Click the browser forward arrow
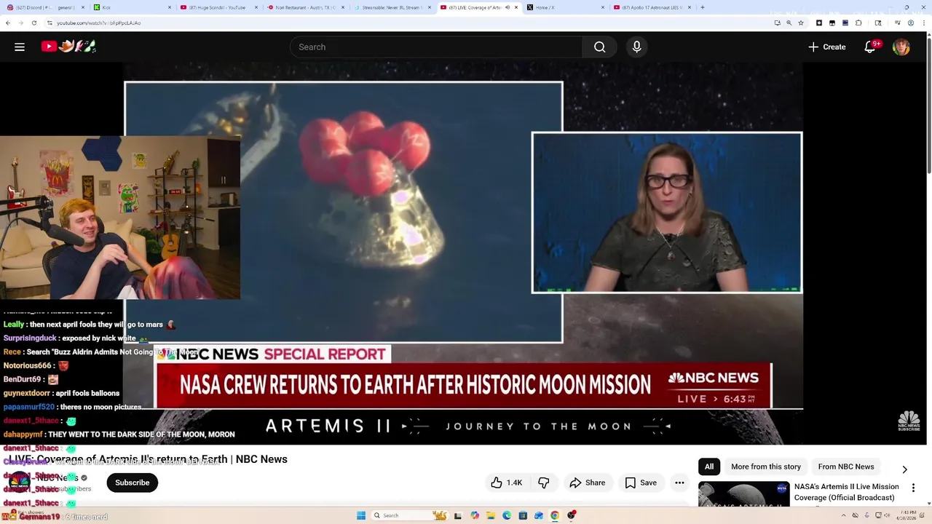The height and width of the screenshot is (524, 932). click(x=20, y=23)
